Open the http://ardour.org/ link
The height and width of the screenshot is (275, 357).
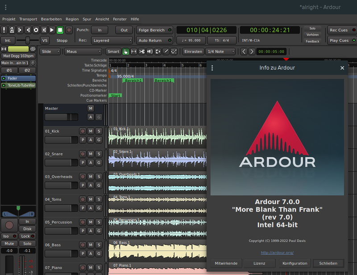[277, 253]
